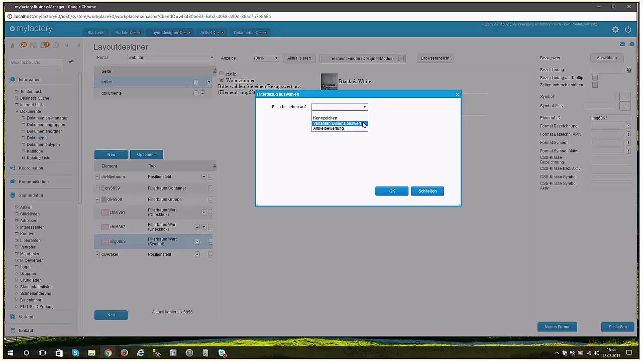The width and height of the screenshot is (643, 361).
Task: Collapse the div6859 tree node
Action: pyautogui.click(x=97, y=188)
